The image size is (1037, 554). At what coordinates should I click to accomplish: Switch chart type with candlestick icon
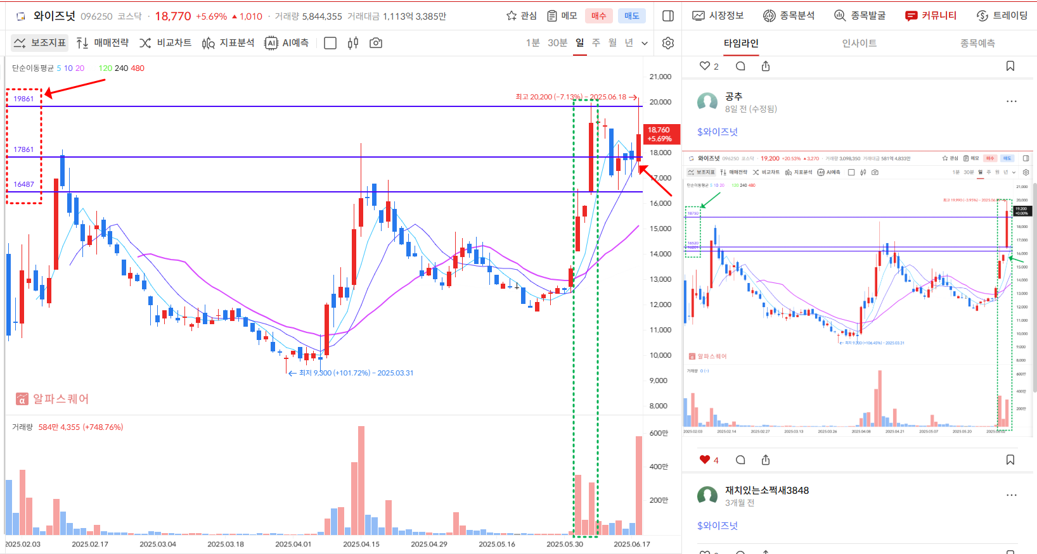click(x=353, y=43)
